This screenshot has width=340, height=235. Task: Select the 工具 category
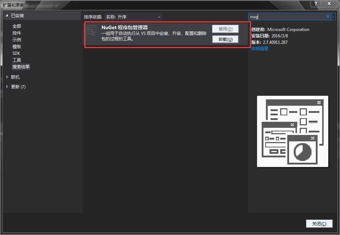(17, 60)
